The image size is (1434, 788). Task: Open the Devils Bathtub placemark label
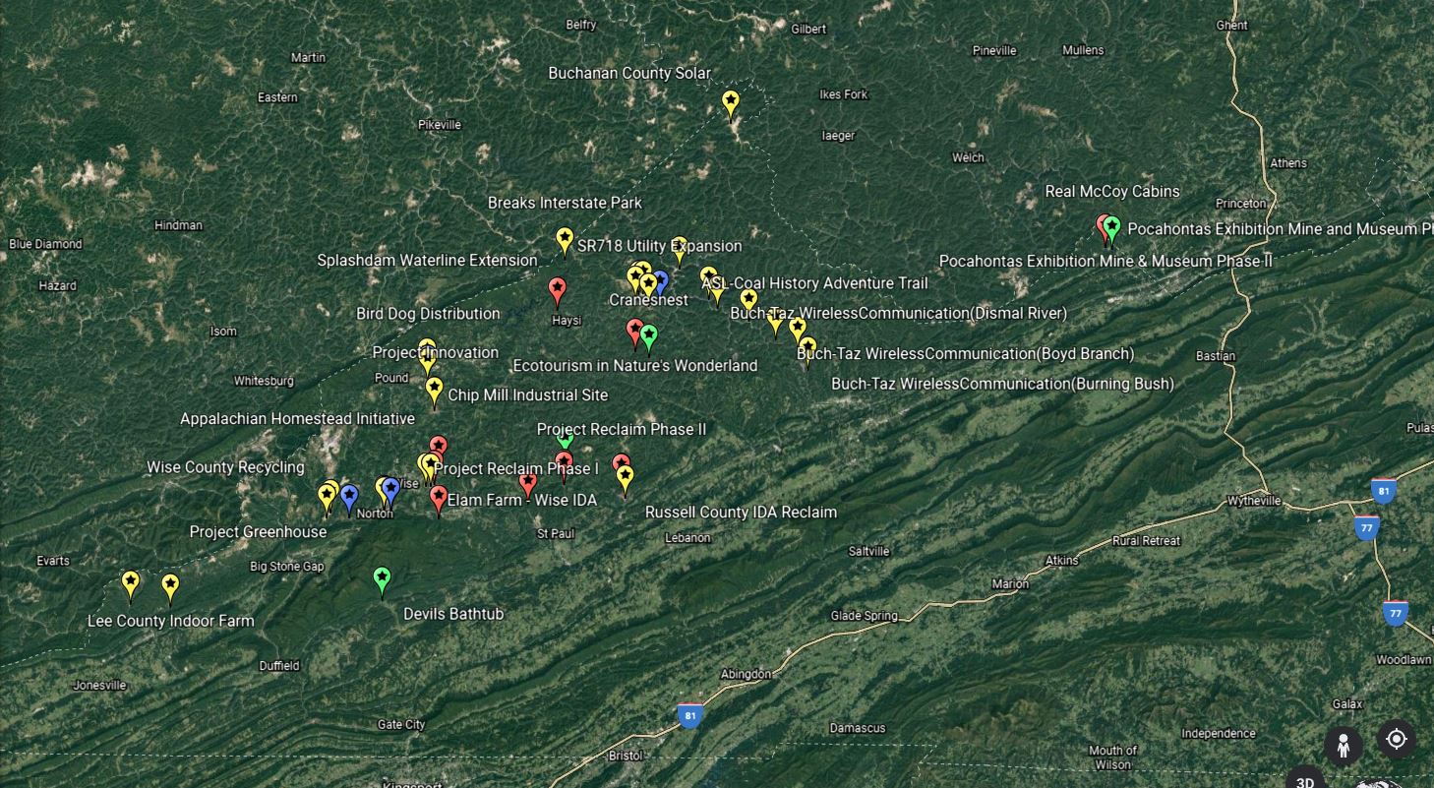(x=453, y=614)
